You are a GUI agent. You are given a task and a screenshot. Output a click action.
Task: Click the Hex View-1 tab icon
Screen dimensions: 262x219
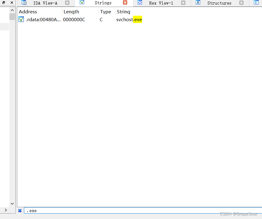tap(140, 2)
